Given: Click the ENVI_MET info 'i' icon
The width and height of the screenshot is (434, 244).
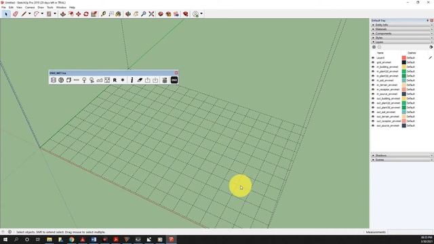Looking at the screenshot, I should click(x=132, y=80).
